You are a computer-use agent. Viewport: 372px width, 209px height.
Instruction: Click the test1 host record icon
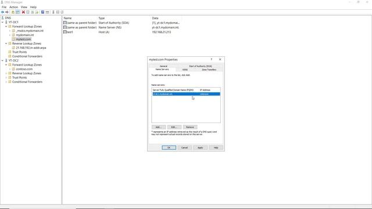click(65, 32)
